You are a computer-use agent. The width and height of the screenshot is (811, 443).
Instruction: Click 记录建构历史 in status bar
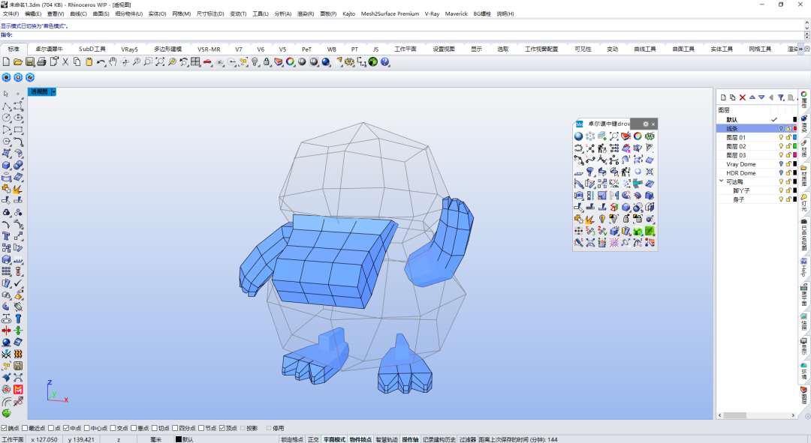[439, 439]
